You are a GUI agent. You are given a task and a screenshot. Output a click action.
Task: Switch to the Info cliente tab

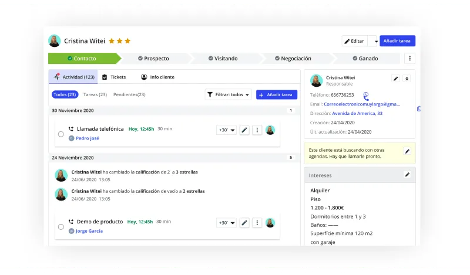(157, 77)
